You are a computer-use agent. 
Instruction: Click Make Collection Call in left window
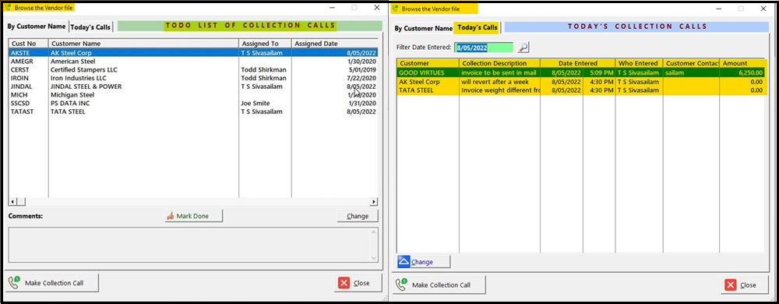pyautogui.click(x=51, y=283)
